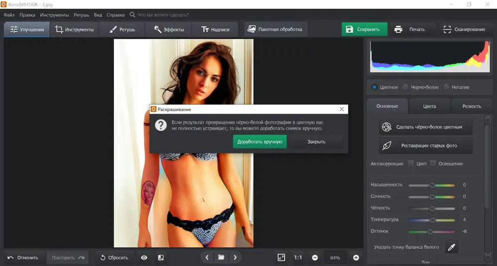Enable the Освещение autocorrection checkbox
Screen dimensions: 497x266
pos(433,163)
